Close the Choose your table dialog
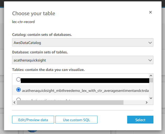The height and width of the screenshot is (134, 165). point(150,12)
